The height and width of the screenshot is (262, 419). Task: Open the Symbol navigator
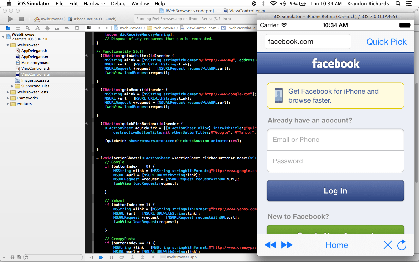(x=18, y=28)
